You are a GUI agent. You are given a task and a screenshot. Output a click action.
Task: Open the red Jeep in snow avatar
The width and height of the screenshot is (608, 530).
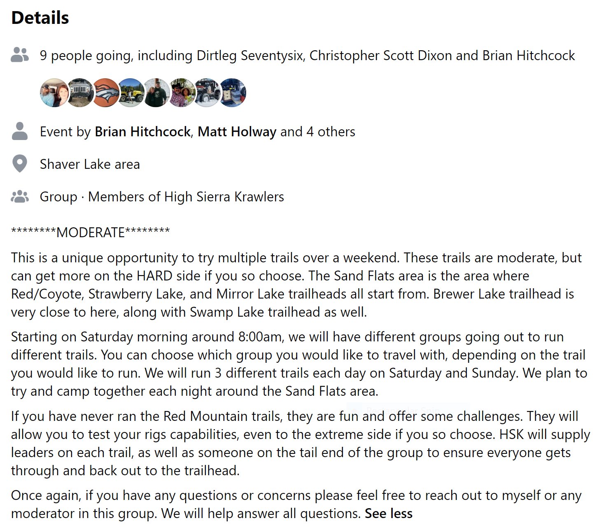[207, 93]
